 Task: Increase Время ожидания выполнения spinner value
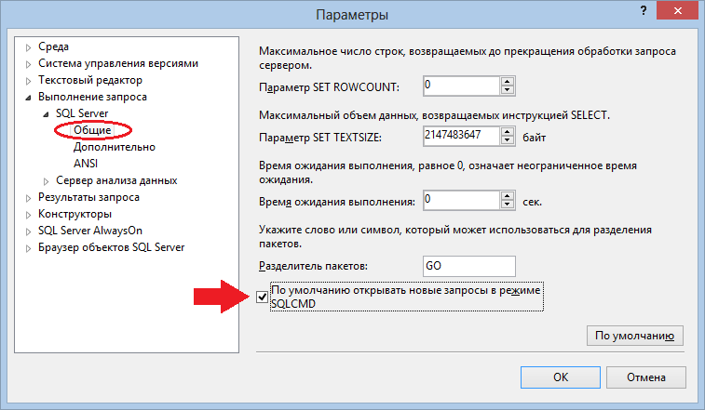point(508,196)
